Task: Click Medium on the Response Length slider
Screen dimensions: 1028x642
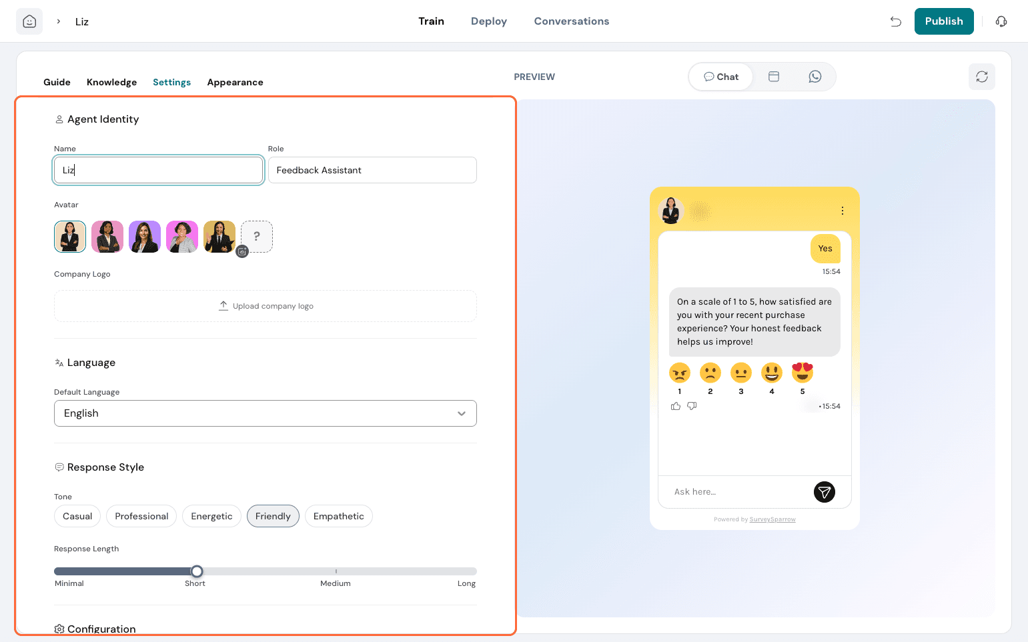Action: pyautogui.click(x=336, y=571)
